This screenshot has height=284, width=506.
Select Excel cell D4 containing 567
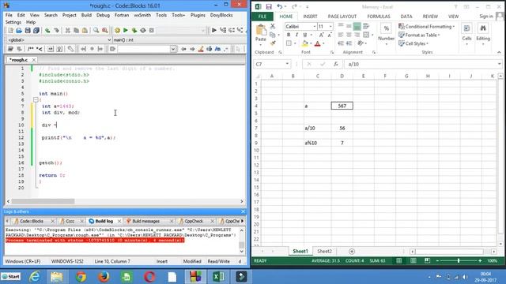pyautogui.click(x=342, y=106)
